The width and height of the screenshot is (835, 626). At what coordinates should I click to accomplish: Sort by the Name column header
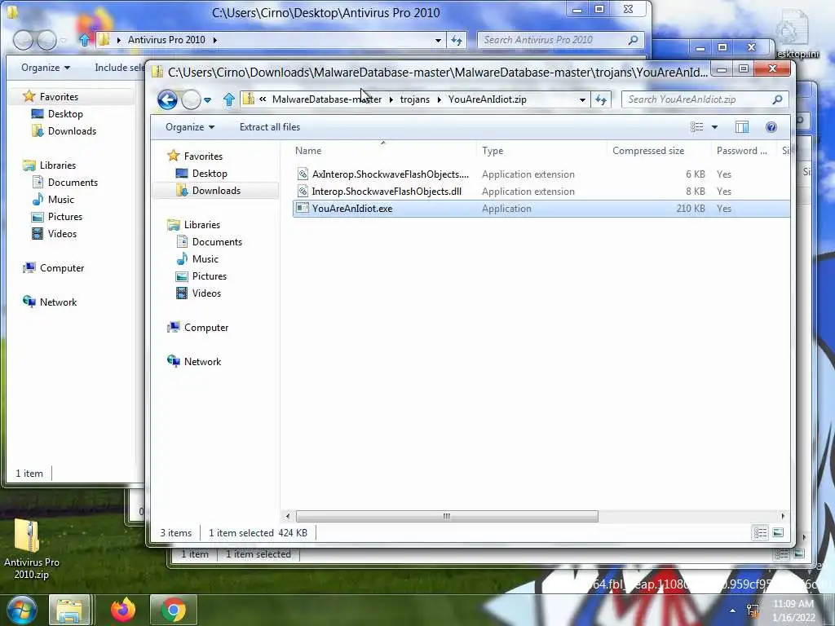pos(383,151)
